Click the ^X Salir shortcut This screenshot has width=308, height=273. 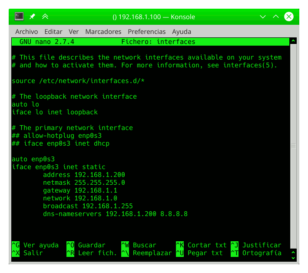(27, 253)
